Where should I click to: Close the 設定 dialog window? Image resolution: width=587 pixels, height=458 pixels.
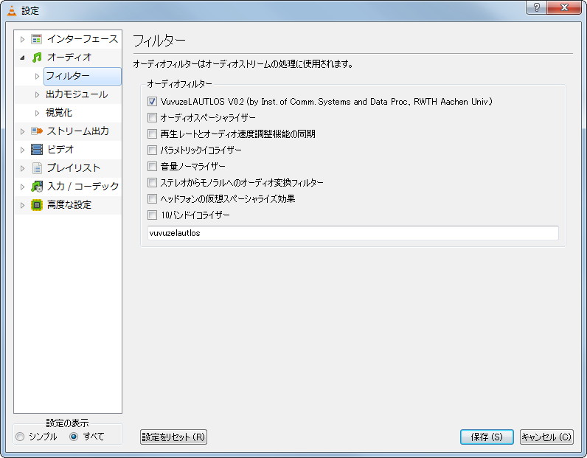click(565, 7)
